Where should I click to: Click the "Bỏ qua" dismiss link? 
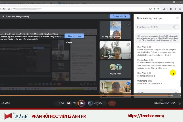(69, 42)
